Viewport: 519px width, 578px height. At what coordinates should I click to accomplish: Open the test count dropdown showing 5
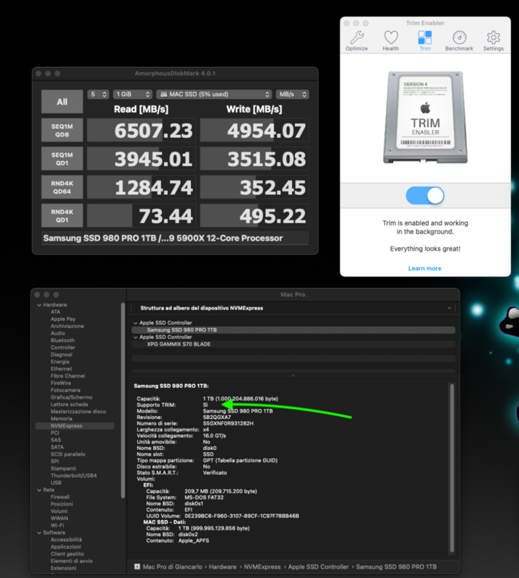(x=98, y=95)
